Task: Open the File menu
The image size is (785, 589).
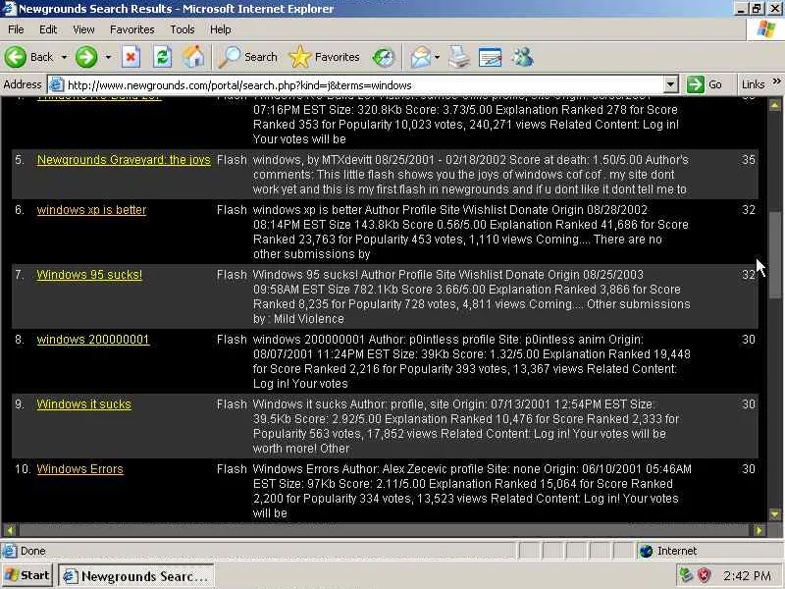Action: click(16, 29)
